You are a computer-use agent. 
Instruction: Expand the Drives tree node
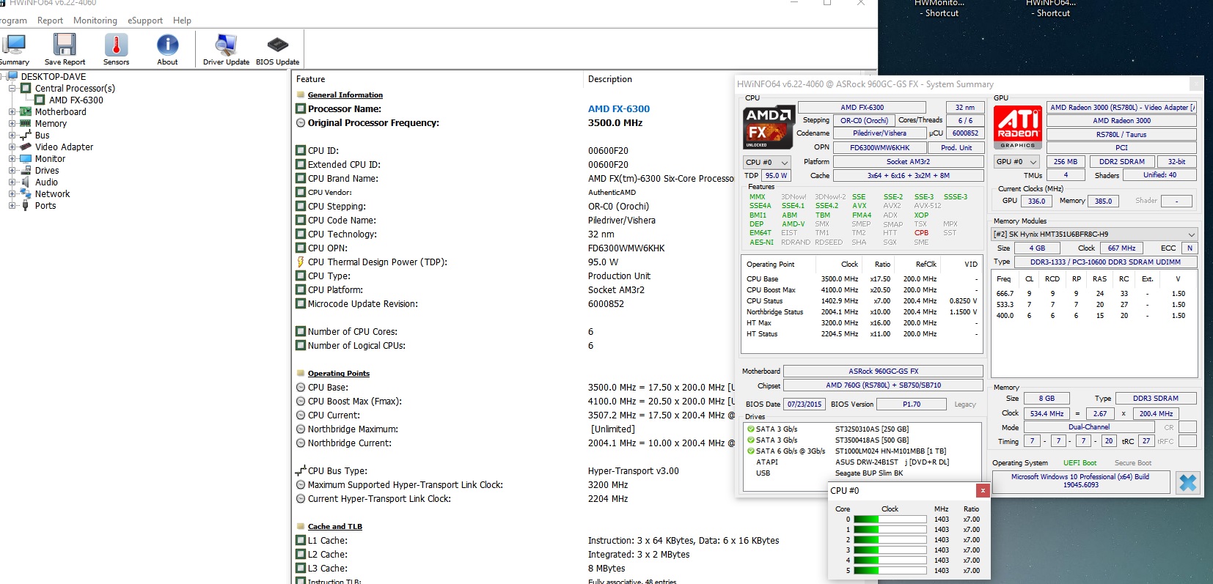pos(12,171)
